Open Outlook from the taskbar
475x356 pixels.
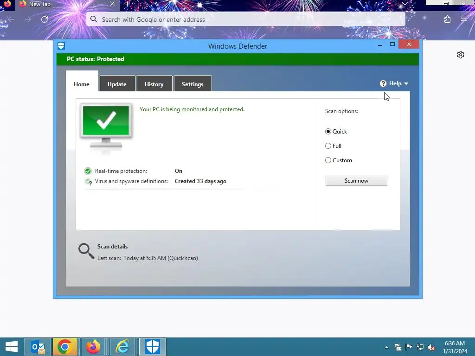[38, 347]
